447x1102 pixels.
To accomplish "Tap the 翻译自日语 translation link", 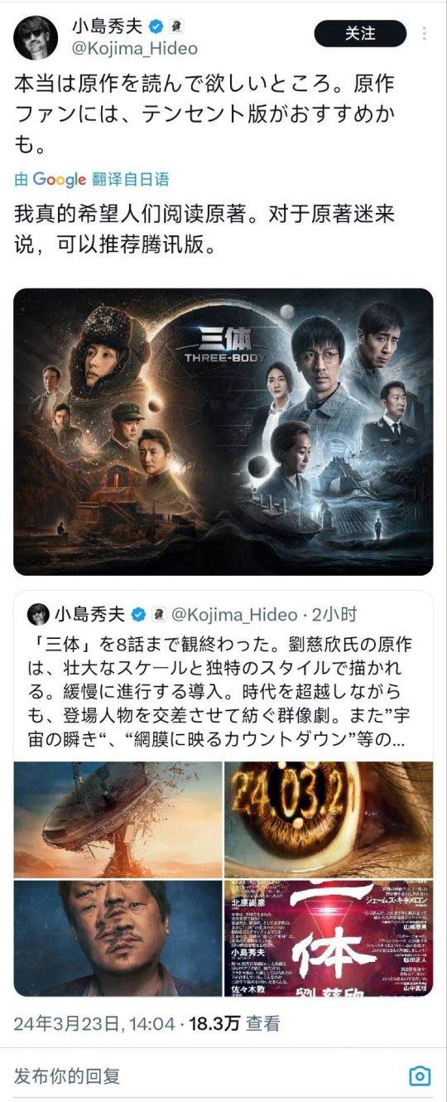I will pos(131,180).
